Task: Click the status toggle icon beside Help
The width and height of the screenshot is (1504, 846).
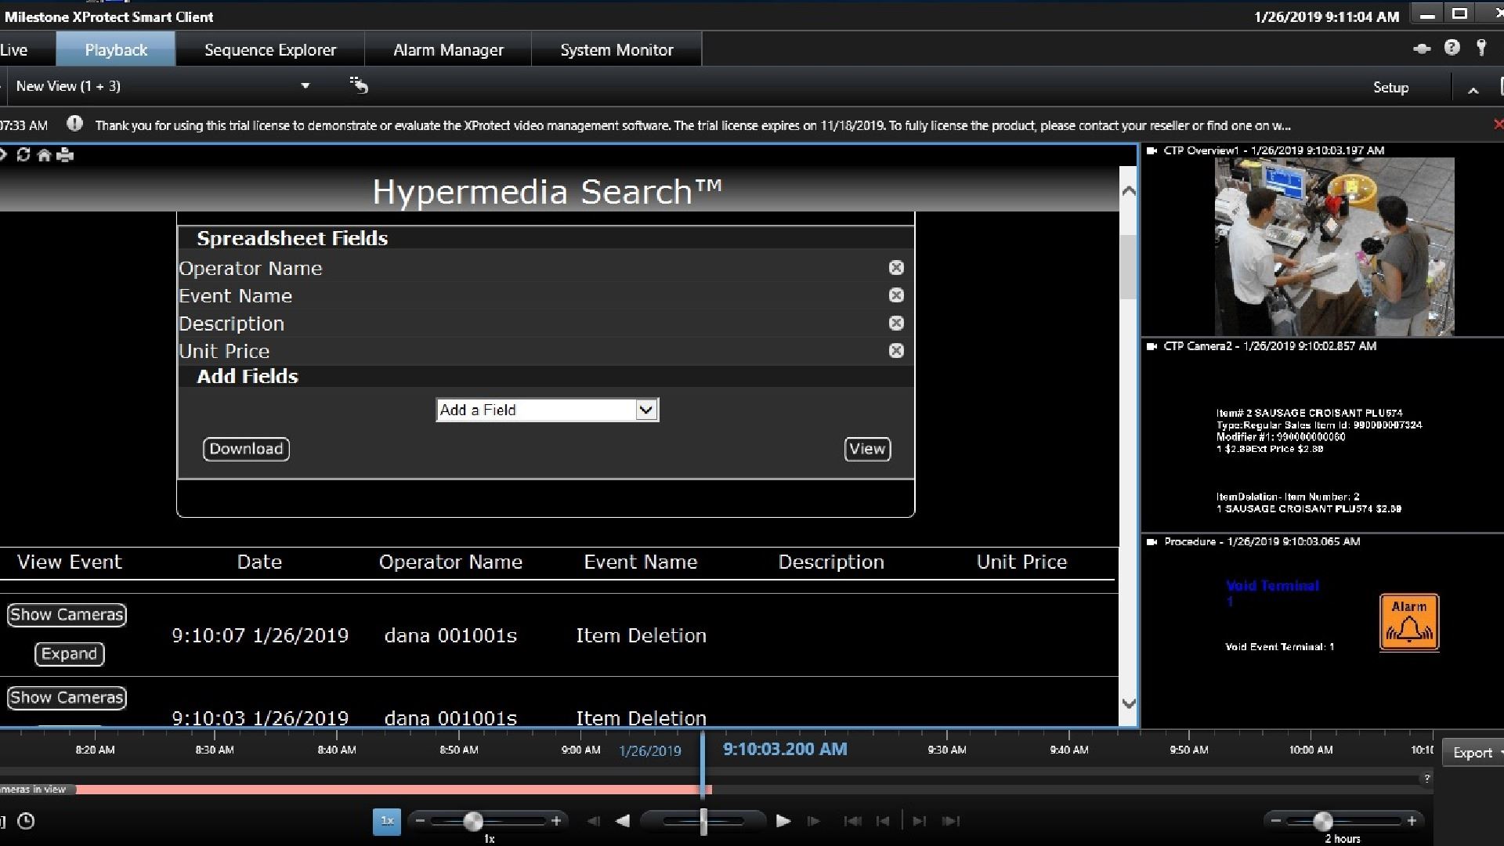Action: pyautogui.click(x=1422, y=49)
